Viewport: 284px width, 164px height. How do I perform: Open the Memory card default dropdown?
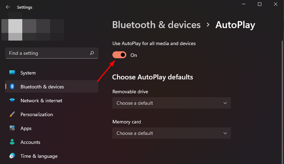tap(172, 133)
